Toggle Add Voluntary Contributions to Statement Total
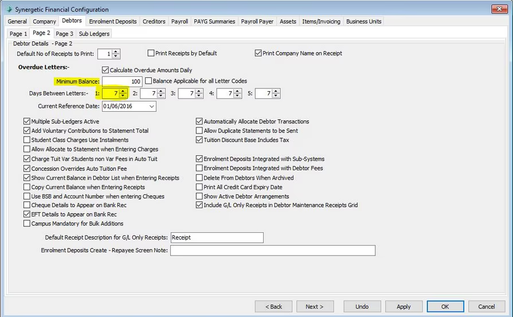513x317 pixels. click(27, 131)
